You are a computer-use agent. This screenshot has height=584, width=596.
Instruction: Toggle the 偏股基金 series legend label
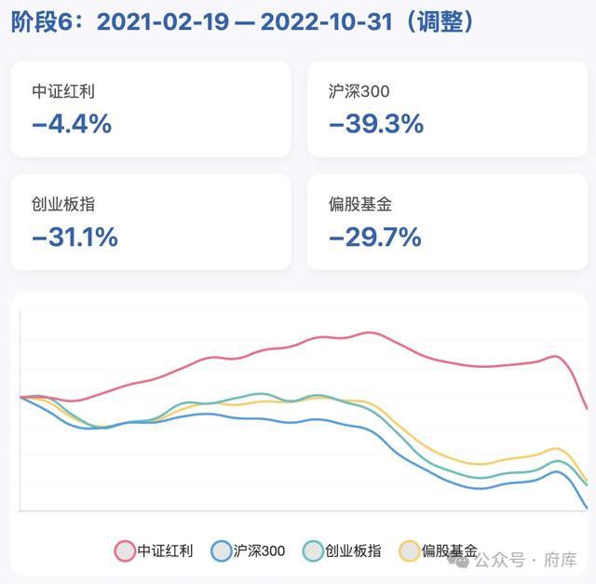coord(449,550)
